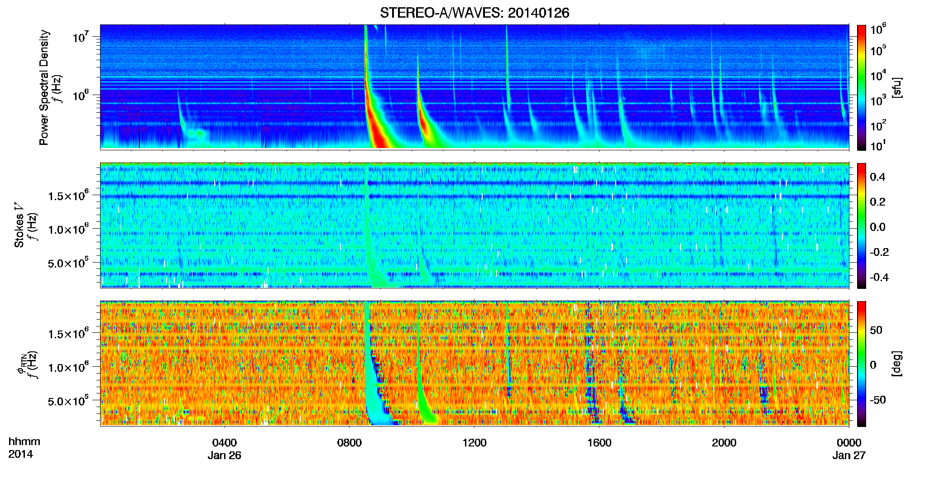Click the 1200 time axis label
The image size is (949, 489).
pos(474,443)
